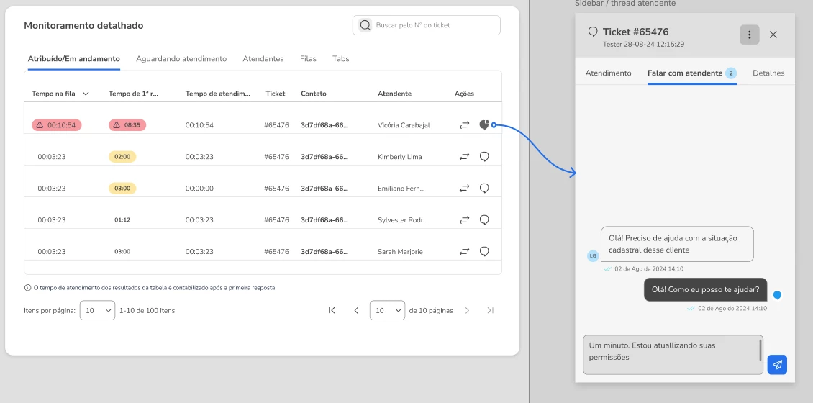The height and width of the screenshot is (403, 813).
Task: Open chat bubble icon for Kimberly Lima row
Action: click(484, 157)
